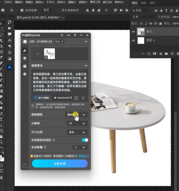Click the align left edges icon

87,10
